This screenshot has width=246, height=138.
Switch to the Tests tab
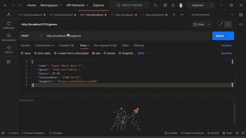pos(125,45)
